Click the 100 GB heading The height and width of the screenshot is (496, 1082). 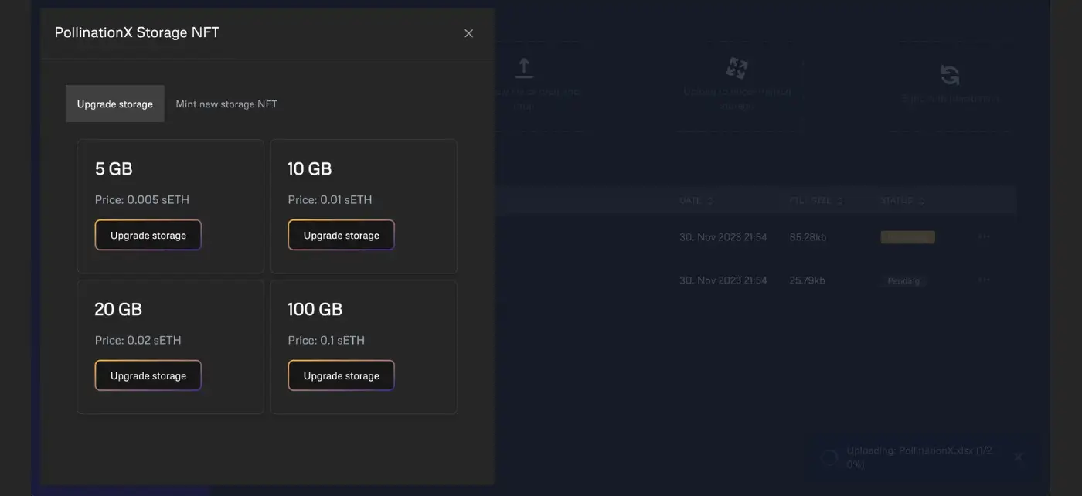pos(315,309)
